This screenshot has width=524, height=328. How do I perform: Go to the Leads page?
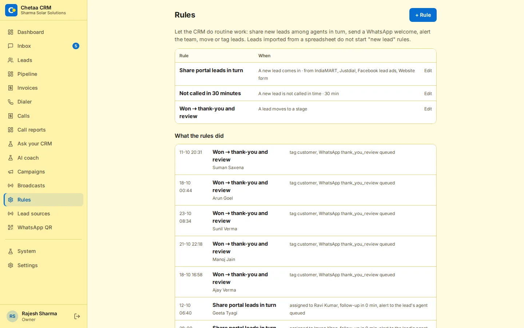(44, 60)
